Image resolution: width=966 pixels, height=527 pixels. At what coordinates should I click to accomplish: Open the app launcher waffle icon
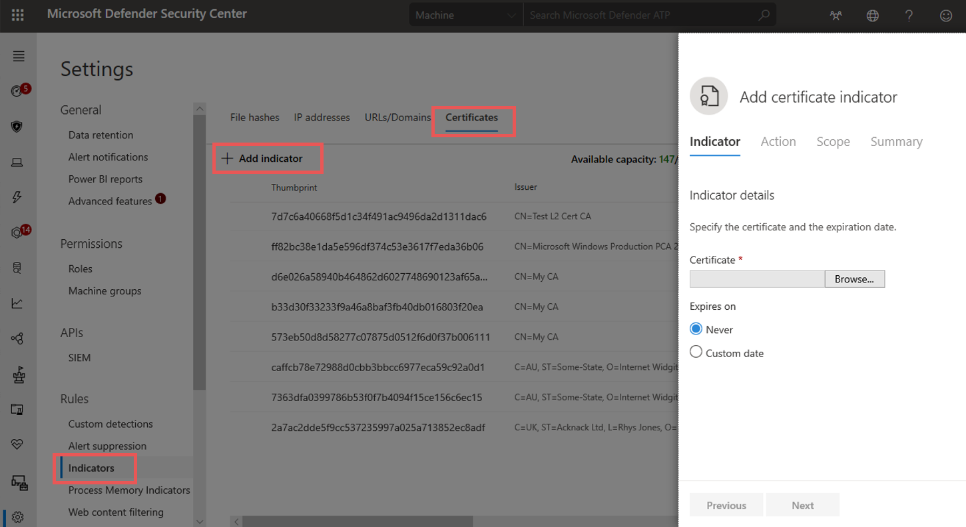tap(18, 15)
